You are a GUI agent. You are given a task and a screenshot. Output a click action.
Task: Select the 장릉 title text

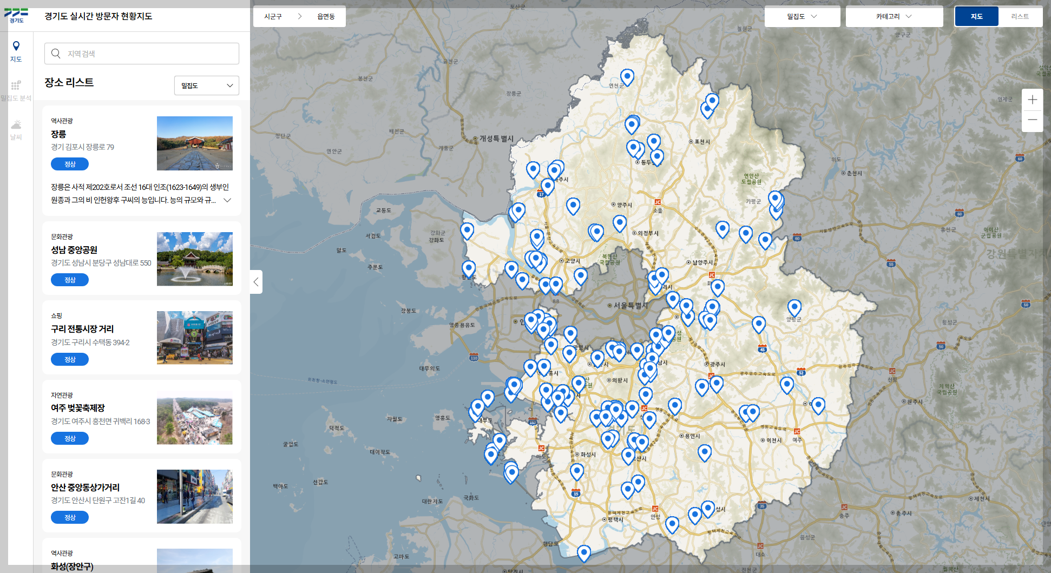point(58,134)
